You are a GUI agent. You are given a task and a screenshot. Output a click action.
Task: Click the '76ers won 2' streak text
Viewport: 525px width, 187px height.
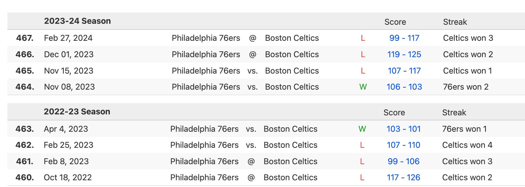pyautogui.click(x=465, y=87)
